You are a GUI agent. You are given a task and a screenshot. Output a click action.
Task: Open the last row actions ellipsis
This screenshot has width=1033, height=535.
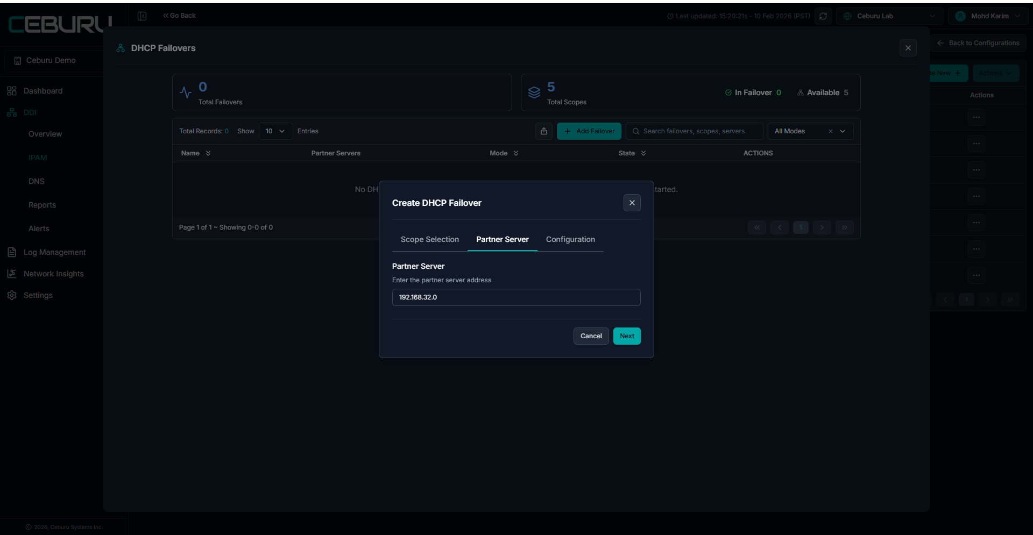pos(977,275)
